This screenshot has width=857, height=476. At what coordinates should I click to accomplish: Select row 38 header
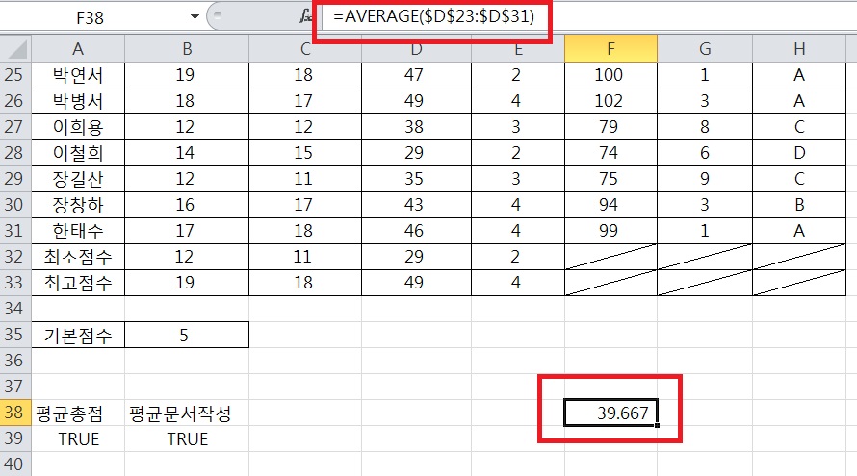pos(15,413)
